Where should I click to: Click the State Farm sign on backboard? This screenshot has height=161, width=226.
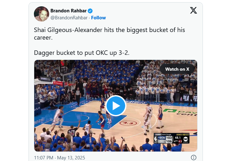[58, 83]
